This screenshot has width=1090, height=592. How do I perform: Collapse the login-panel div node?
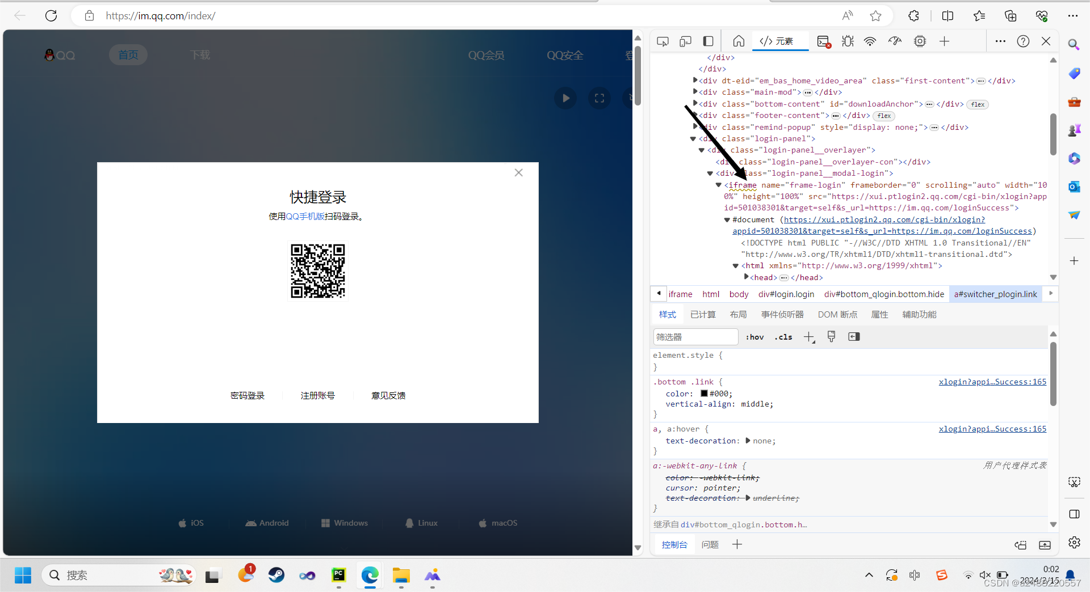(x=693, y=139)
